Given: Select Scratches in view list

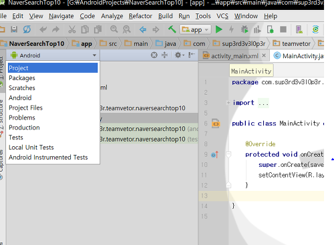Looking at the screenshot, I should pyautogui.click(x=53, y=88).
